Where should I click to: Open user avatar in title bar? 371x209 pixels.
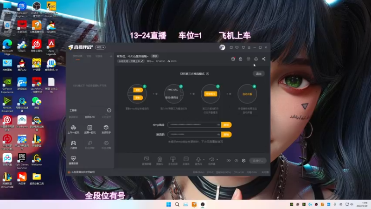pos(222,47)
